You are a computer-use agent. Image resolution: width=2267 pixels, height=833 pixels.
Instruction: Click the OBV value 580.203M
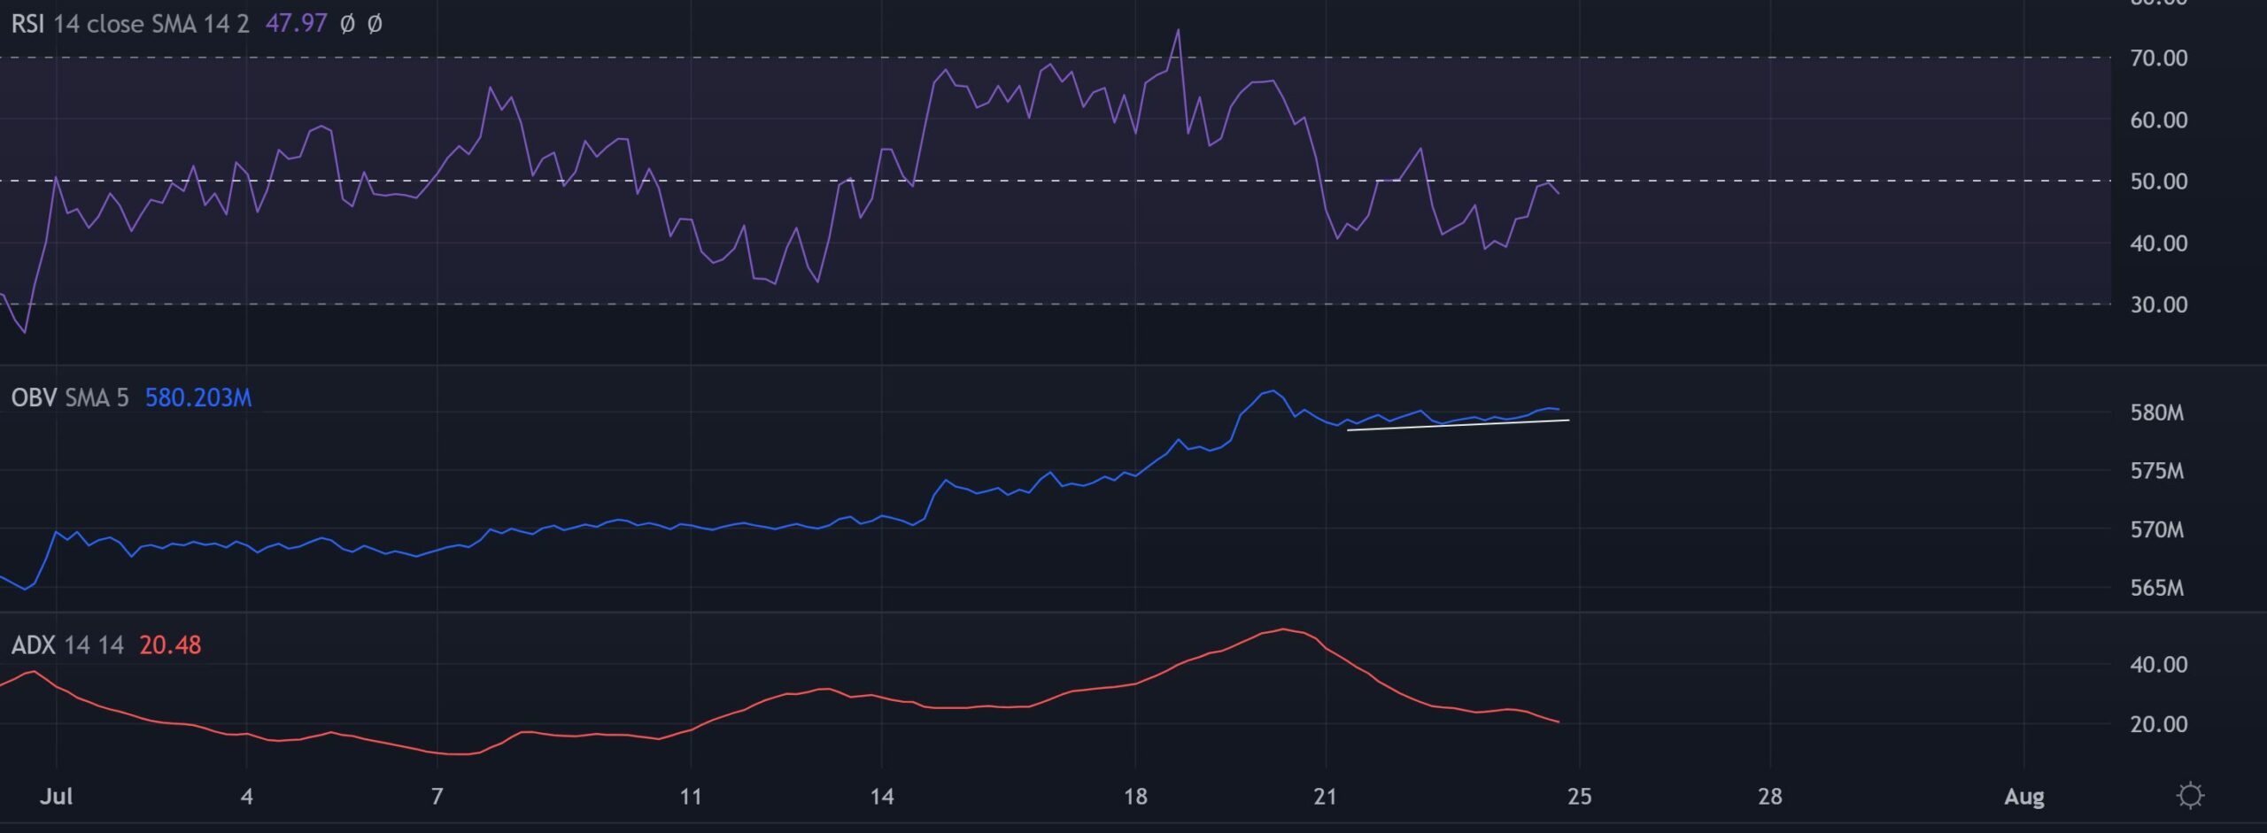click(x=198, y=397)
